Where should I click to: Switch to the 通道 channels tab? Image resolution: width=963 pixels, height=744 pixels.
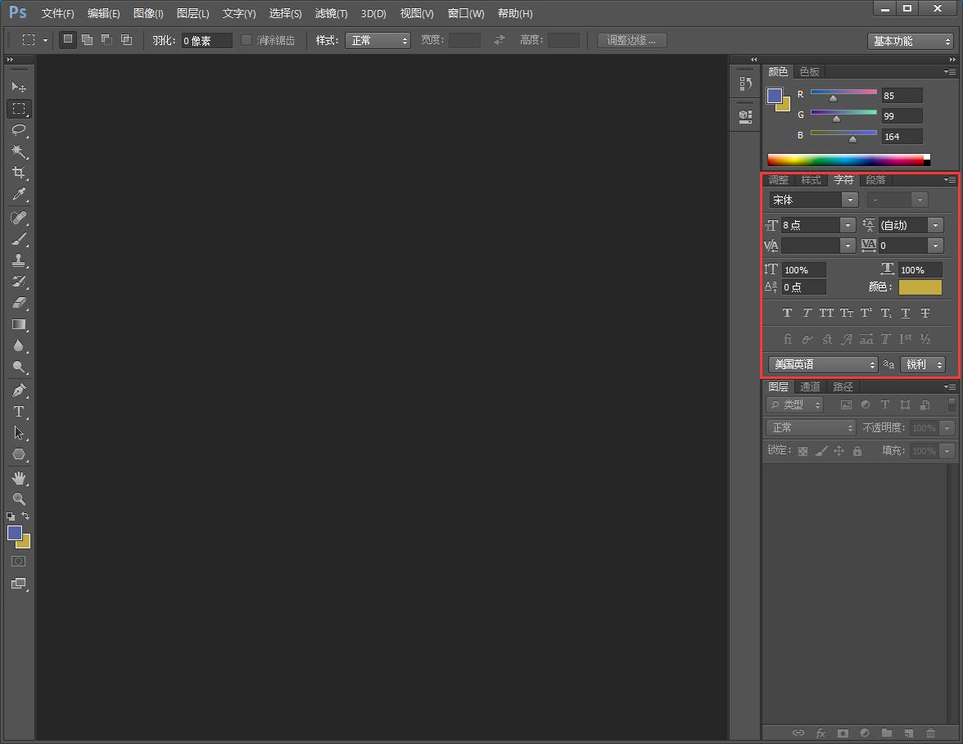810,386
